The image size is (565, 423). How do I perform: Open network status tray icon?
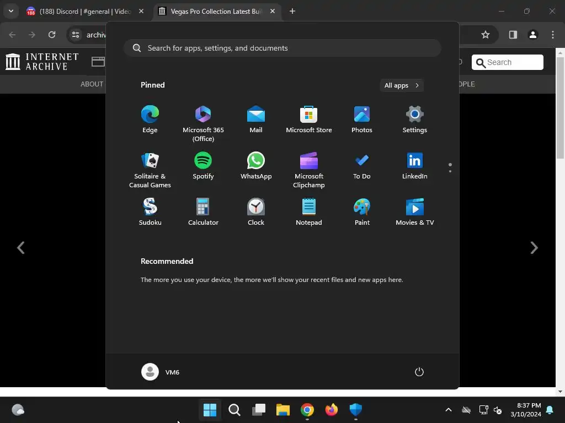[x=483, y=410]
